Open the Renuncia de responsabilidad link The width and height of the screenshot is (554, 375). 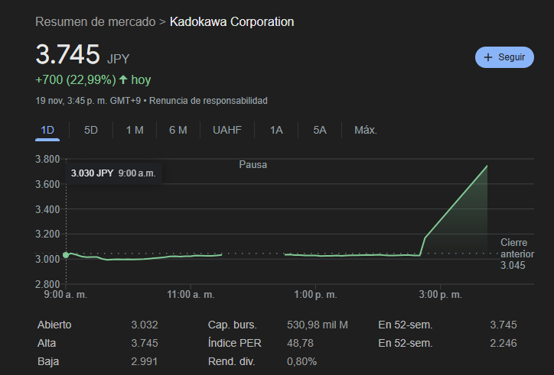coord(208,101)
